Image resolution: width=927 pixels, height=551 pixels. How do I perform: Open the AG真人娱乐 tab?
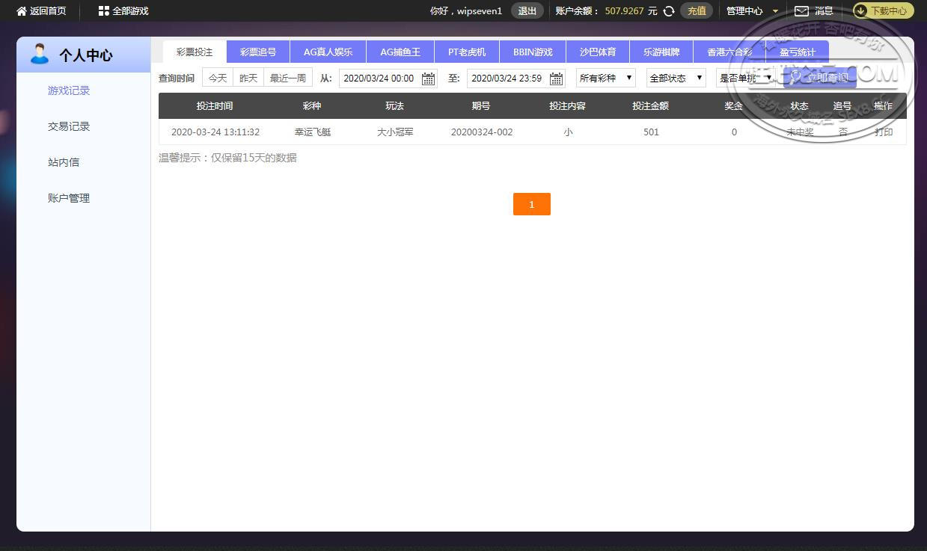tap(328, 52)
